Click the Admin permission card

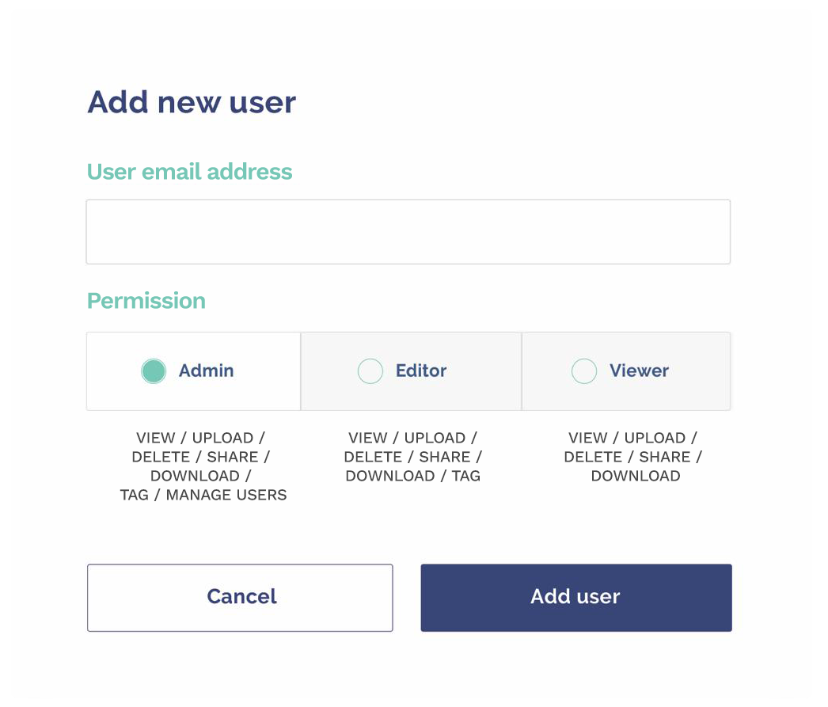click(x=193, y=371)
